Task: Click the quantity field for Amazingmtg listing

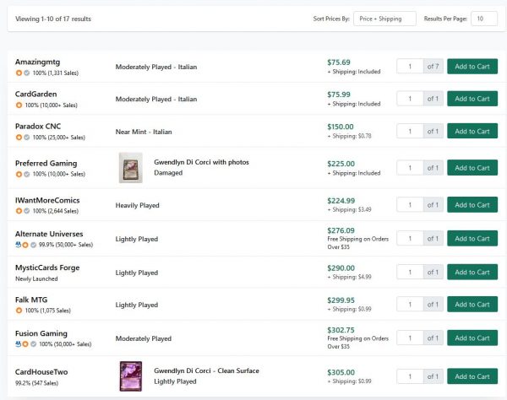Action: (x=410, y=67)
